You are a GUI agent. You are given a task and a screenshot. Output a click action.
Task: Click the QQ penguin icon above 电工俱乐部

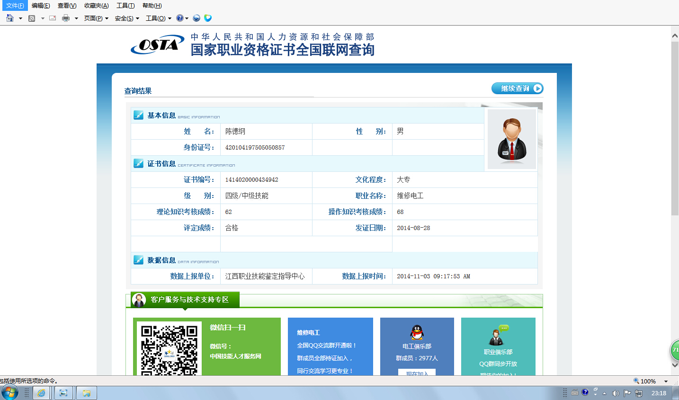click(417, 332)
